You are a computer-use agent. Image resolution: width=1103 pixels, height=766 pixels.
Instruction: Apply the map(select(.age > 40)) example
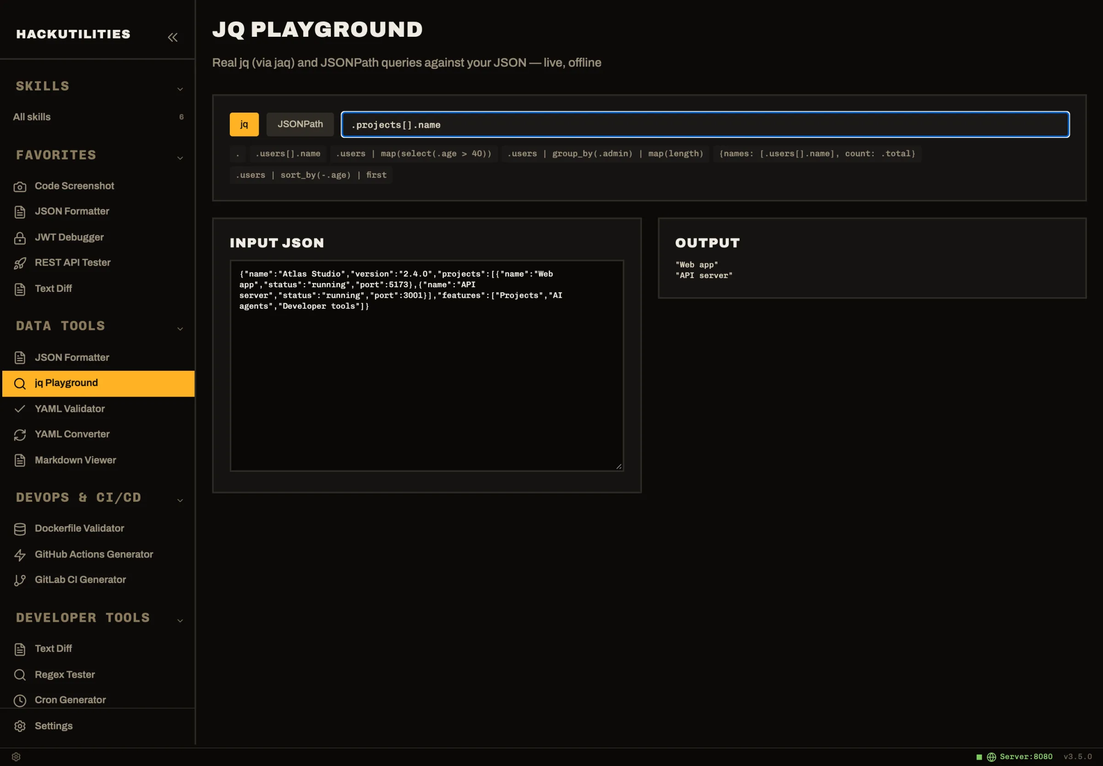click(414, 153)
